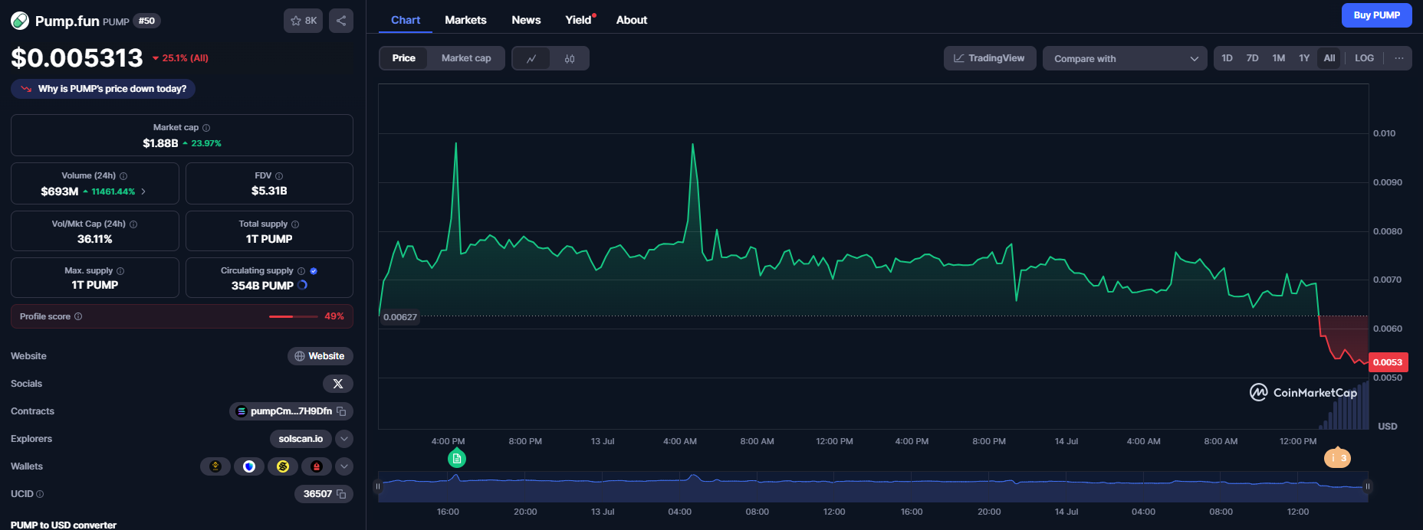1423x530 pixels.
Task: Expand the Wallets list chevron
Action: pyautogui.click(x=344, y=466)
